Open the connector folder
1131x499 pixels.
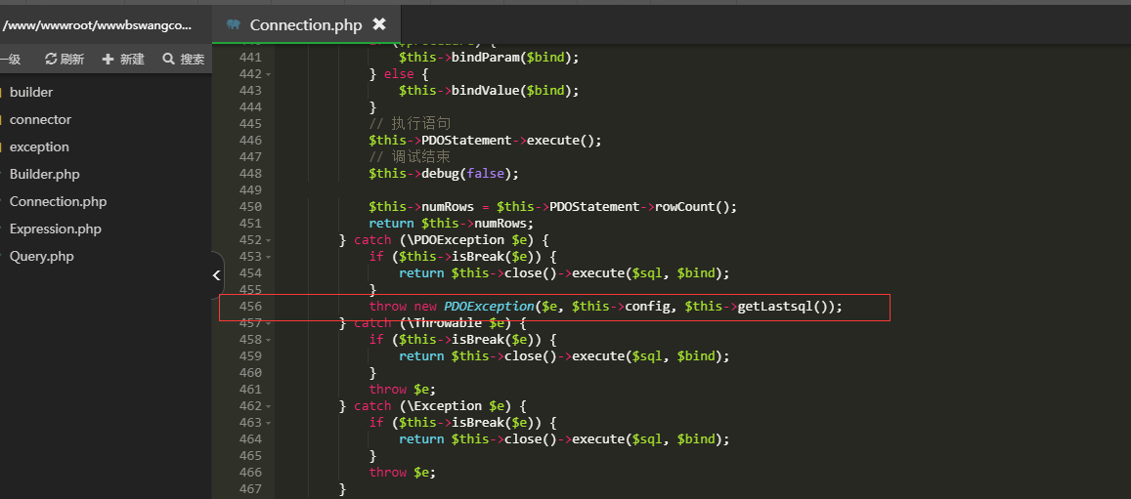40,119
